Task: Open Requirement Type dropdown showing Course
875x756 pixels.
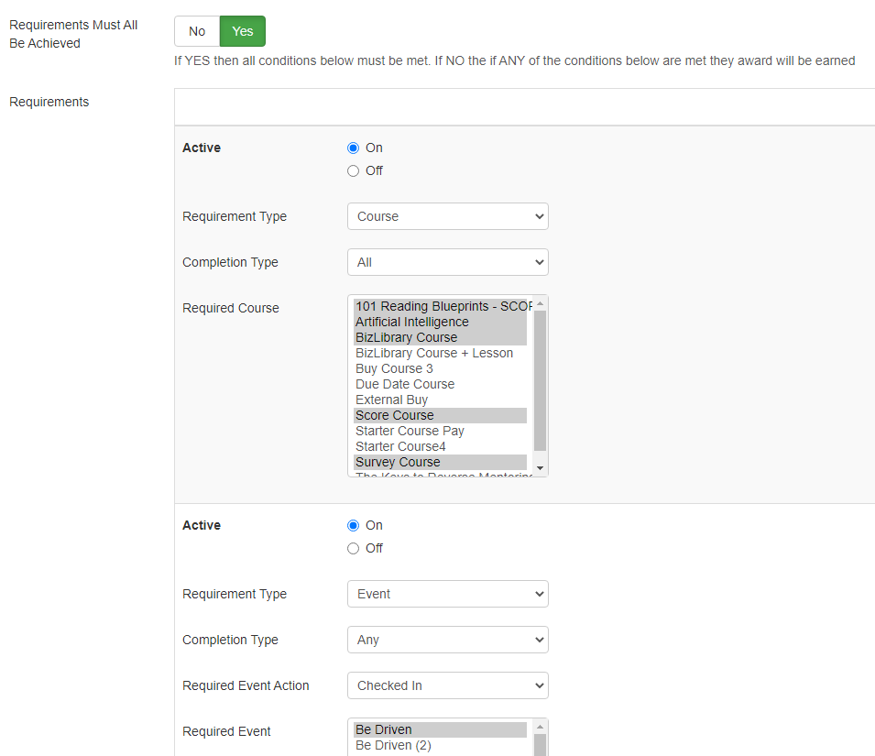Action: [x=447, y=216]
